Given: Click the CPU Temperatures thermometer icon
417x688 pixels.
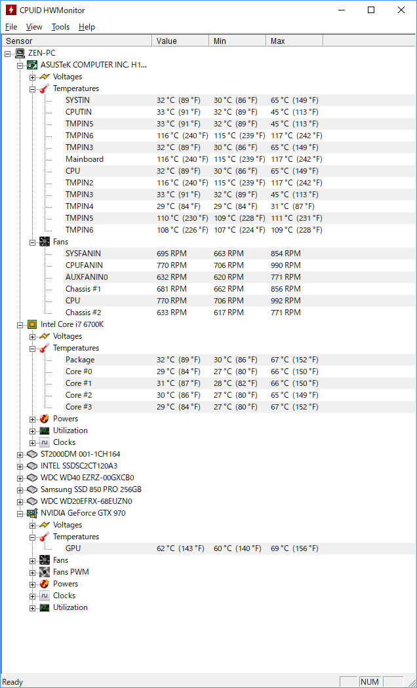Looking at the screenshot, I should [x=45, y=348].
